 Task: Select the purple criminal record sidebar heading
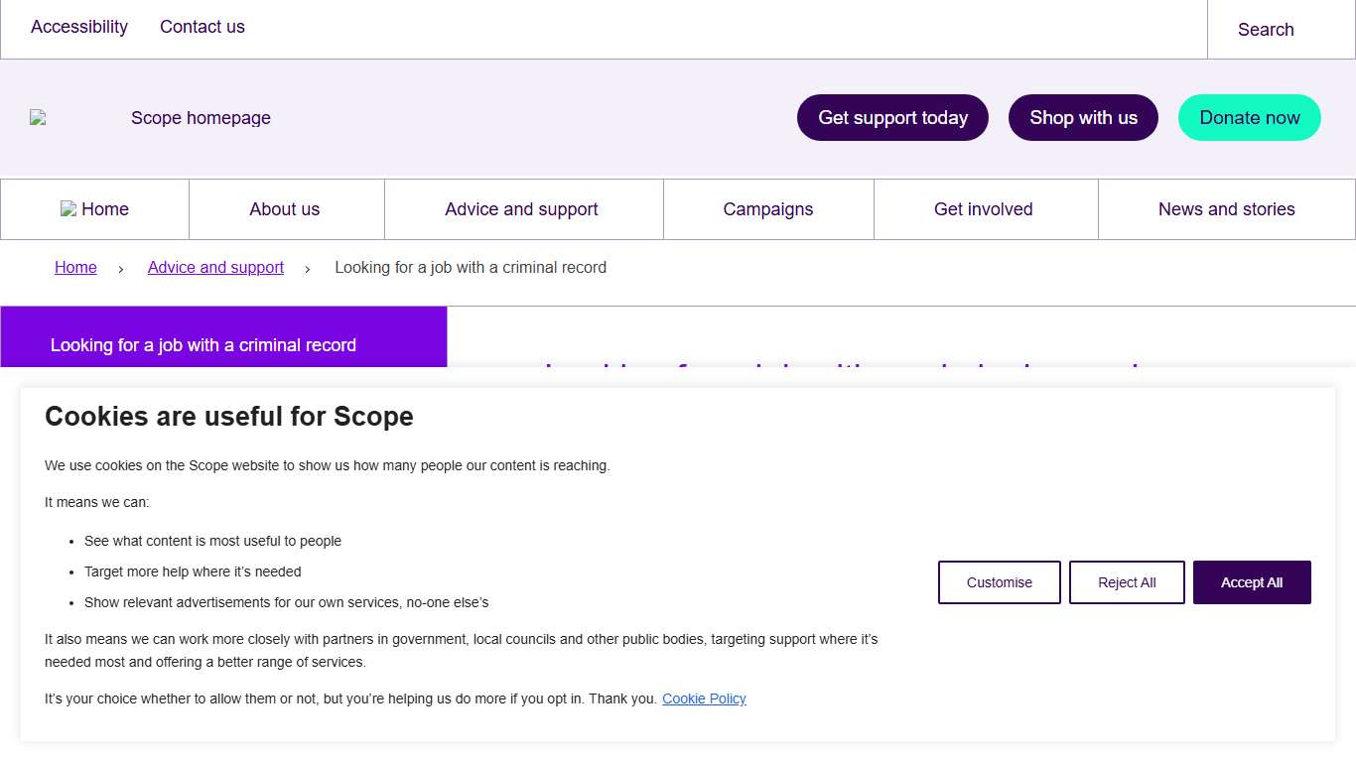pyautogui.click(x=203, y=345)
